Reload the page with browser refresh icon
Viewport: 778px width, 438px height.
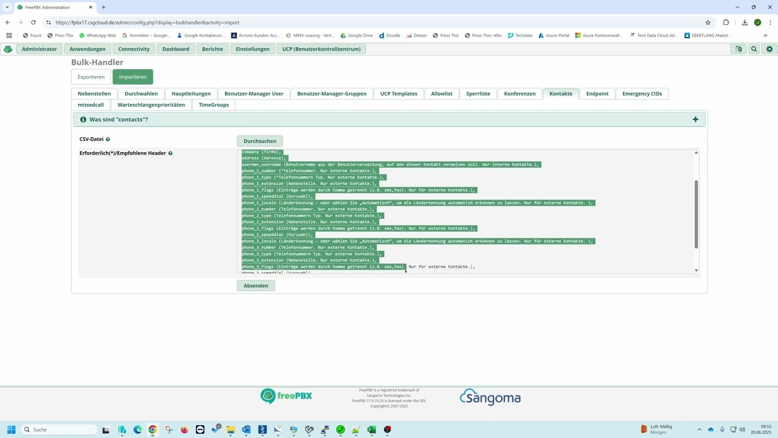coord(33,23)
